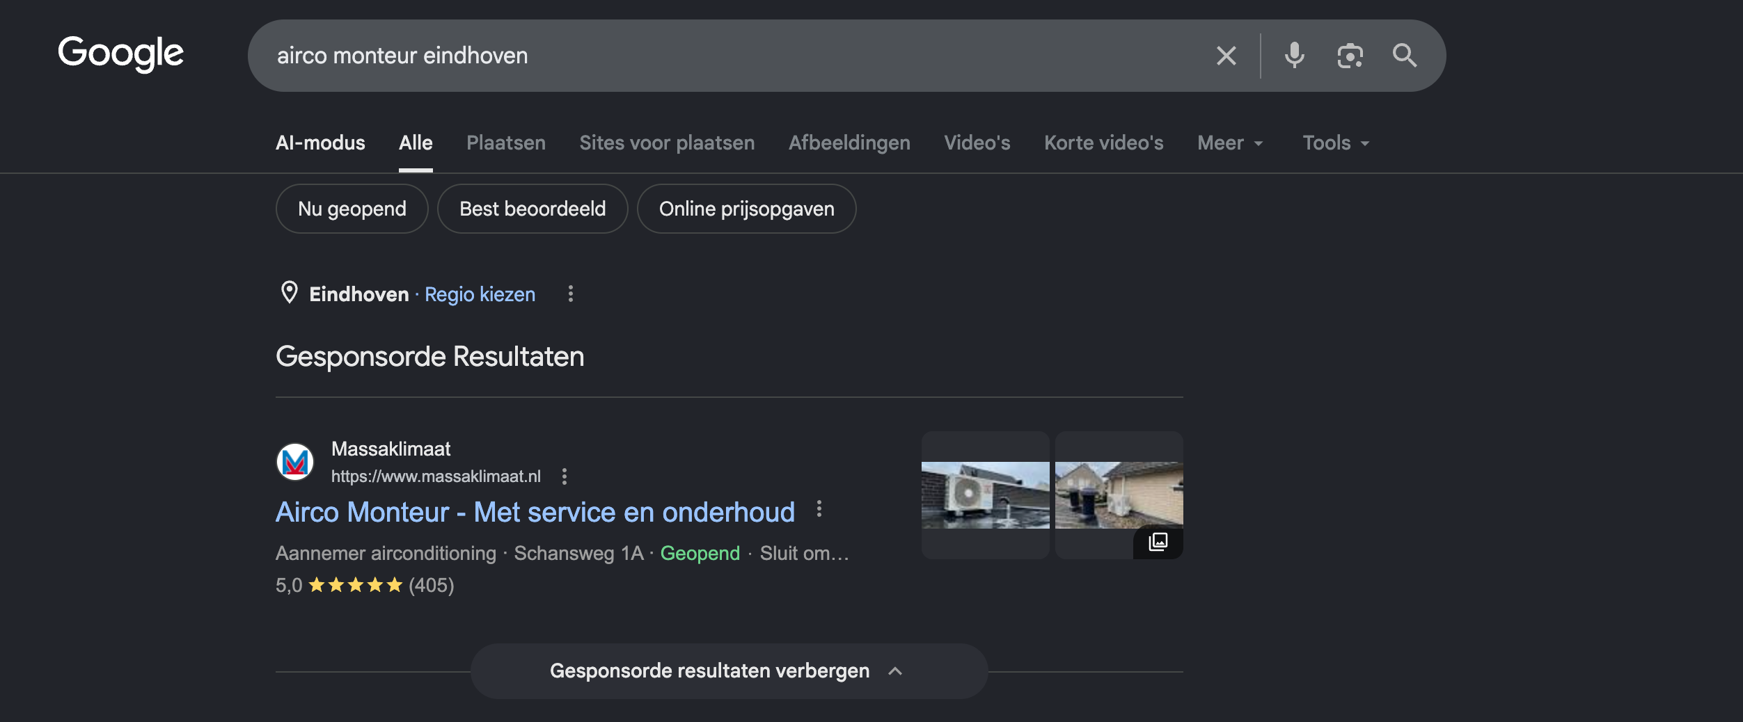Switch to AI-modus tab
Viewport: 1743px width, 722px height.
click(x=320, y=143)
